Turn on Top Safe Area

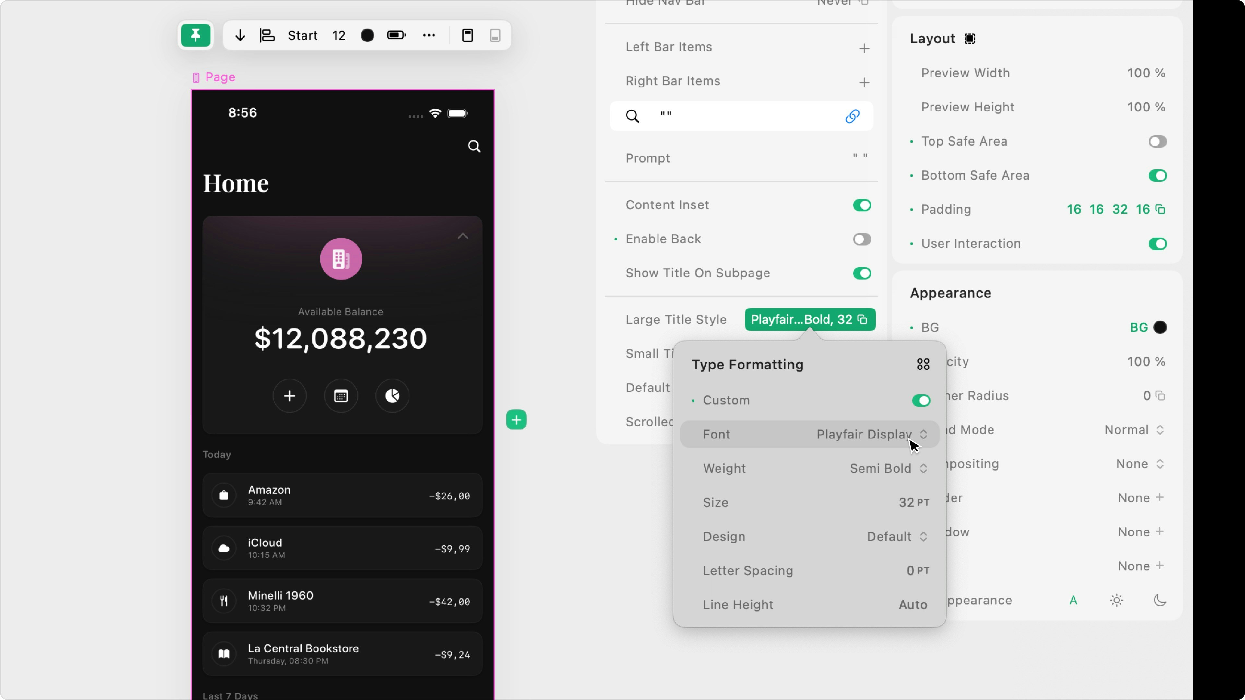point(1157,142)
